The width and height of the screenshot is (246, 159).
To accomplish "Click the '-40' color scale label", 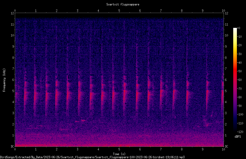I will pyautogui.click(x=239, y=63).
